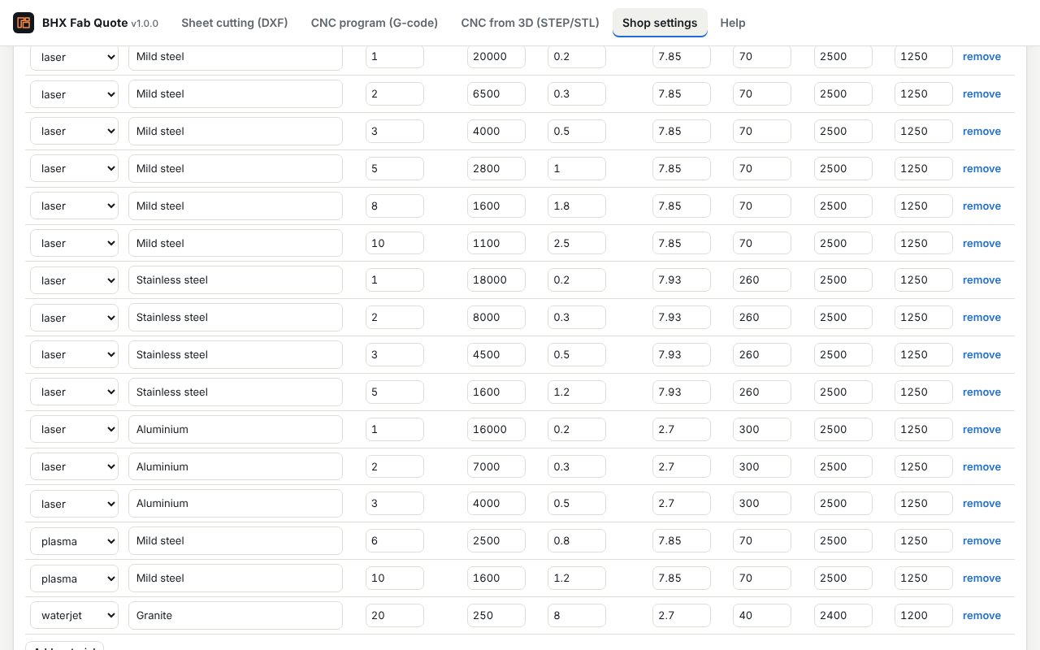
Task: Expand process dropdown for Stainless steel thickness 5 row
Action: [74, 392]
